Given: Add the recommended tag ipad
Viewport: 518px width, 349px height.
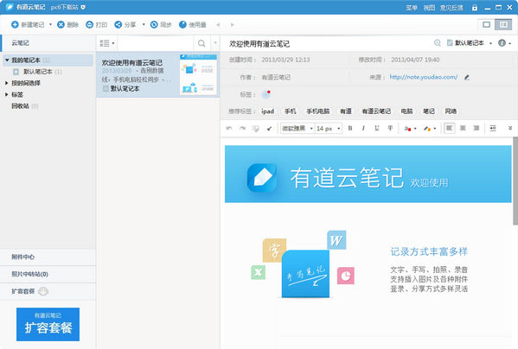Looking at the screenshot, I should (267, 111).
